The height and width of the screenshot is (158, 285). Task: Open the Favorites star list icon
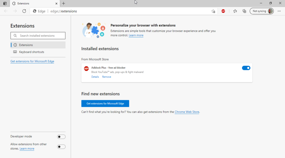coord(235,11)
